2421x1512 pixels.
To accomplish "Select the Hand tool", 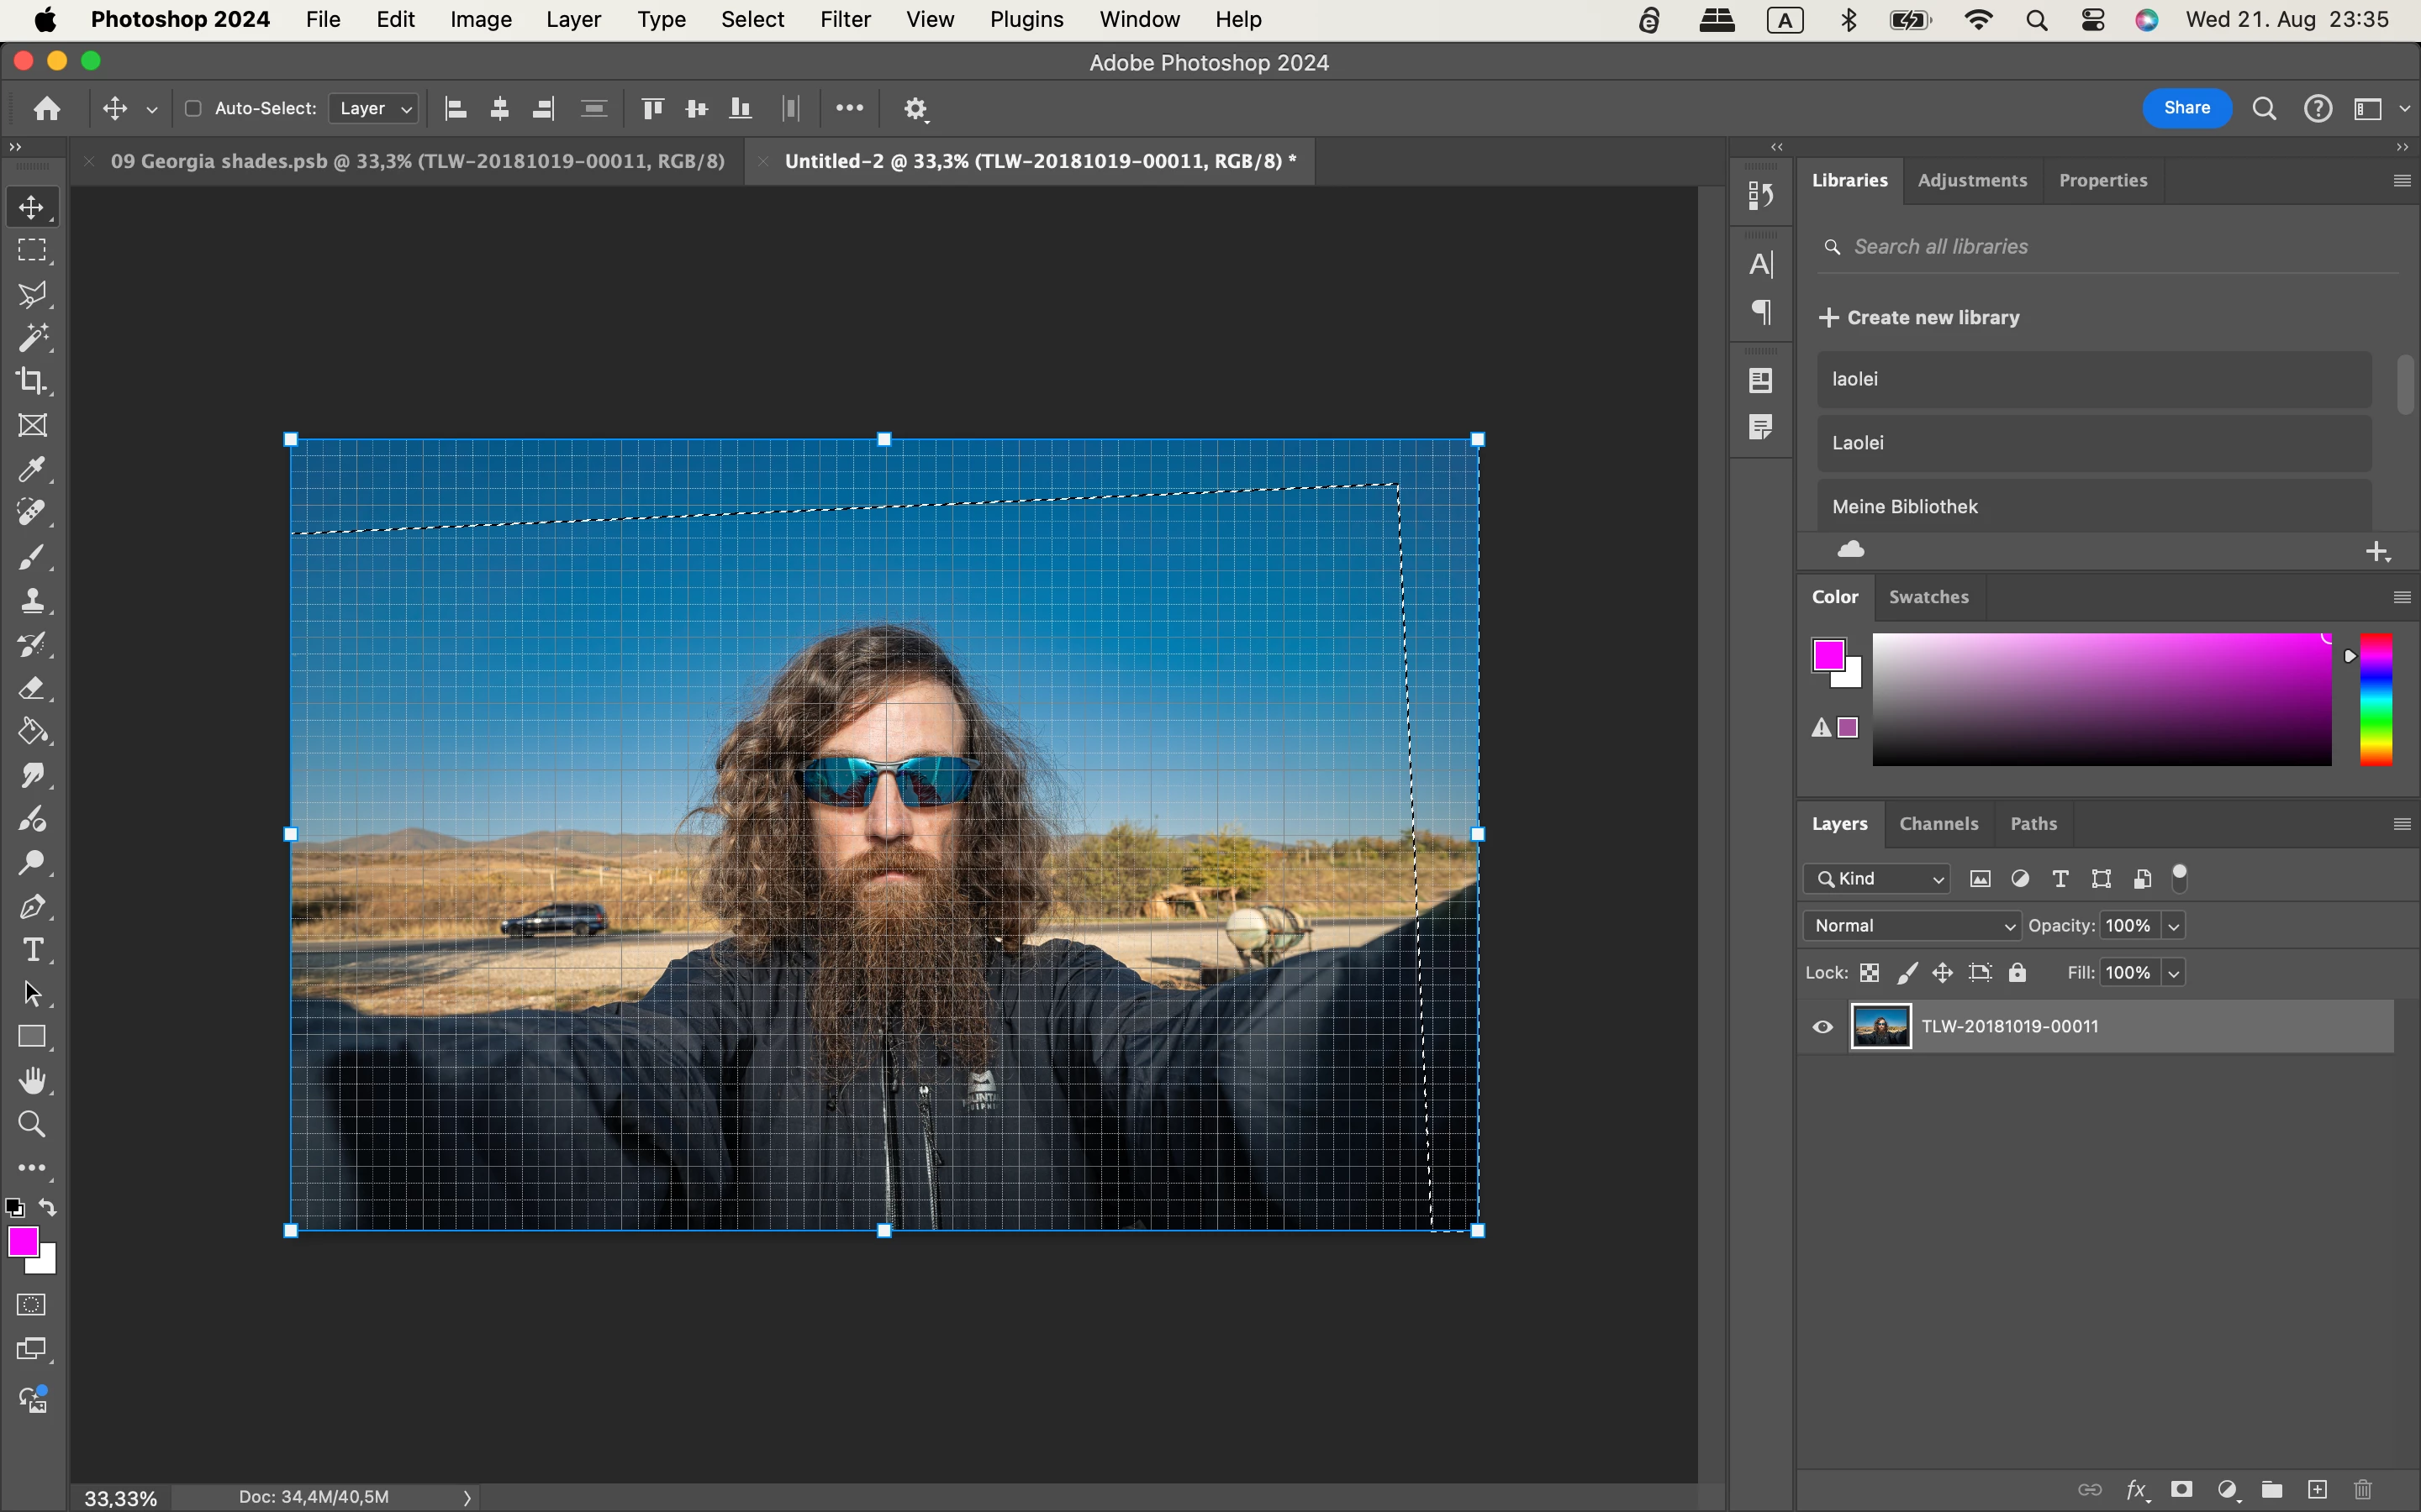I will pyautogui.click(x=32, y=1080).
